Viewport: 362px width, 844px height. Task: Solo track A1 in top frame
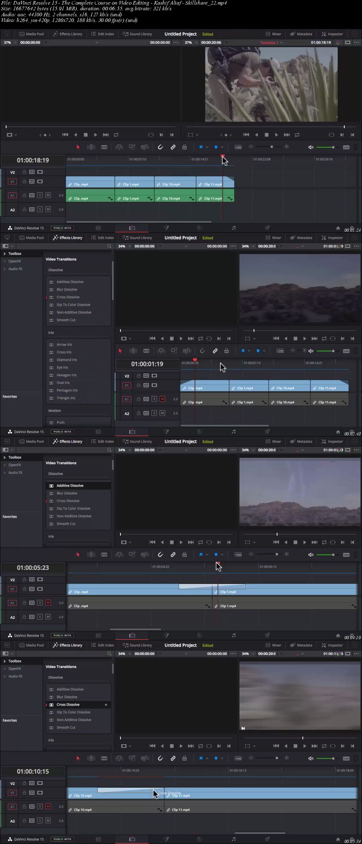40,195
